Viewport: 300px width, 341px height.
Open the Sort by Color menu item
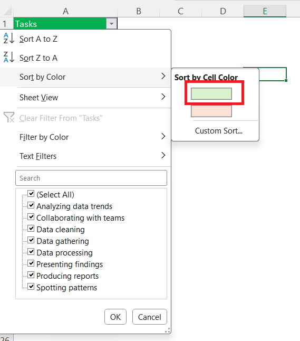click(85, 77)
